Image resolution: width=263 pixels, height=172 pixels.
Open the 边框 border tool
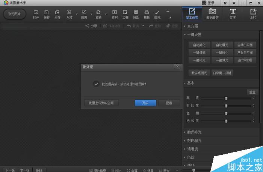[x=125, y=15]
